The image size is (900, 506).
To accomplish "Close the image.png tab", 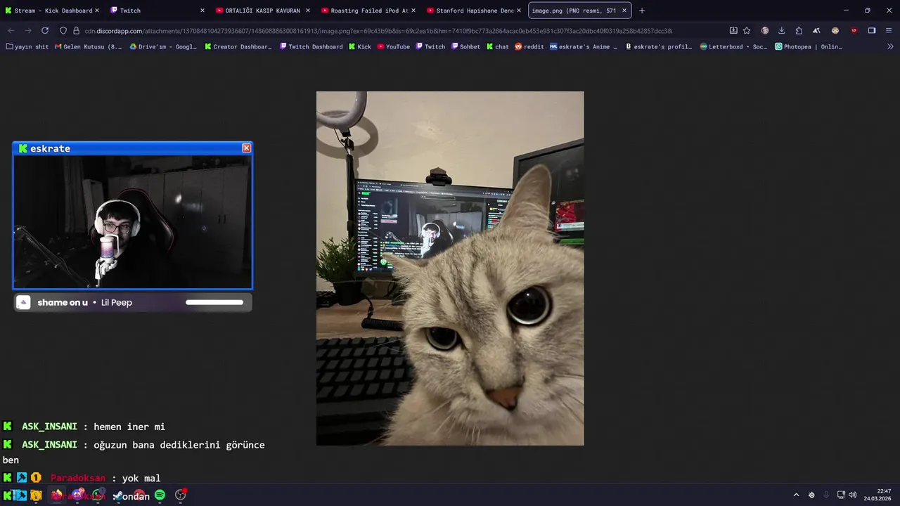I will click(624, 11).
